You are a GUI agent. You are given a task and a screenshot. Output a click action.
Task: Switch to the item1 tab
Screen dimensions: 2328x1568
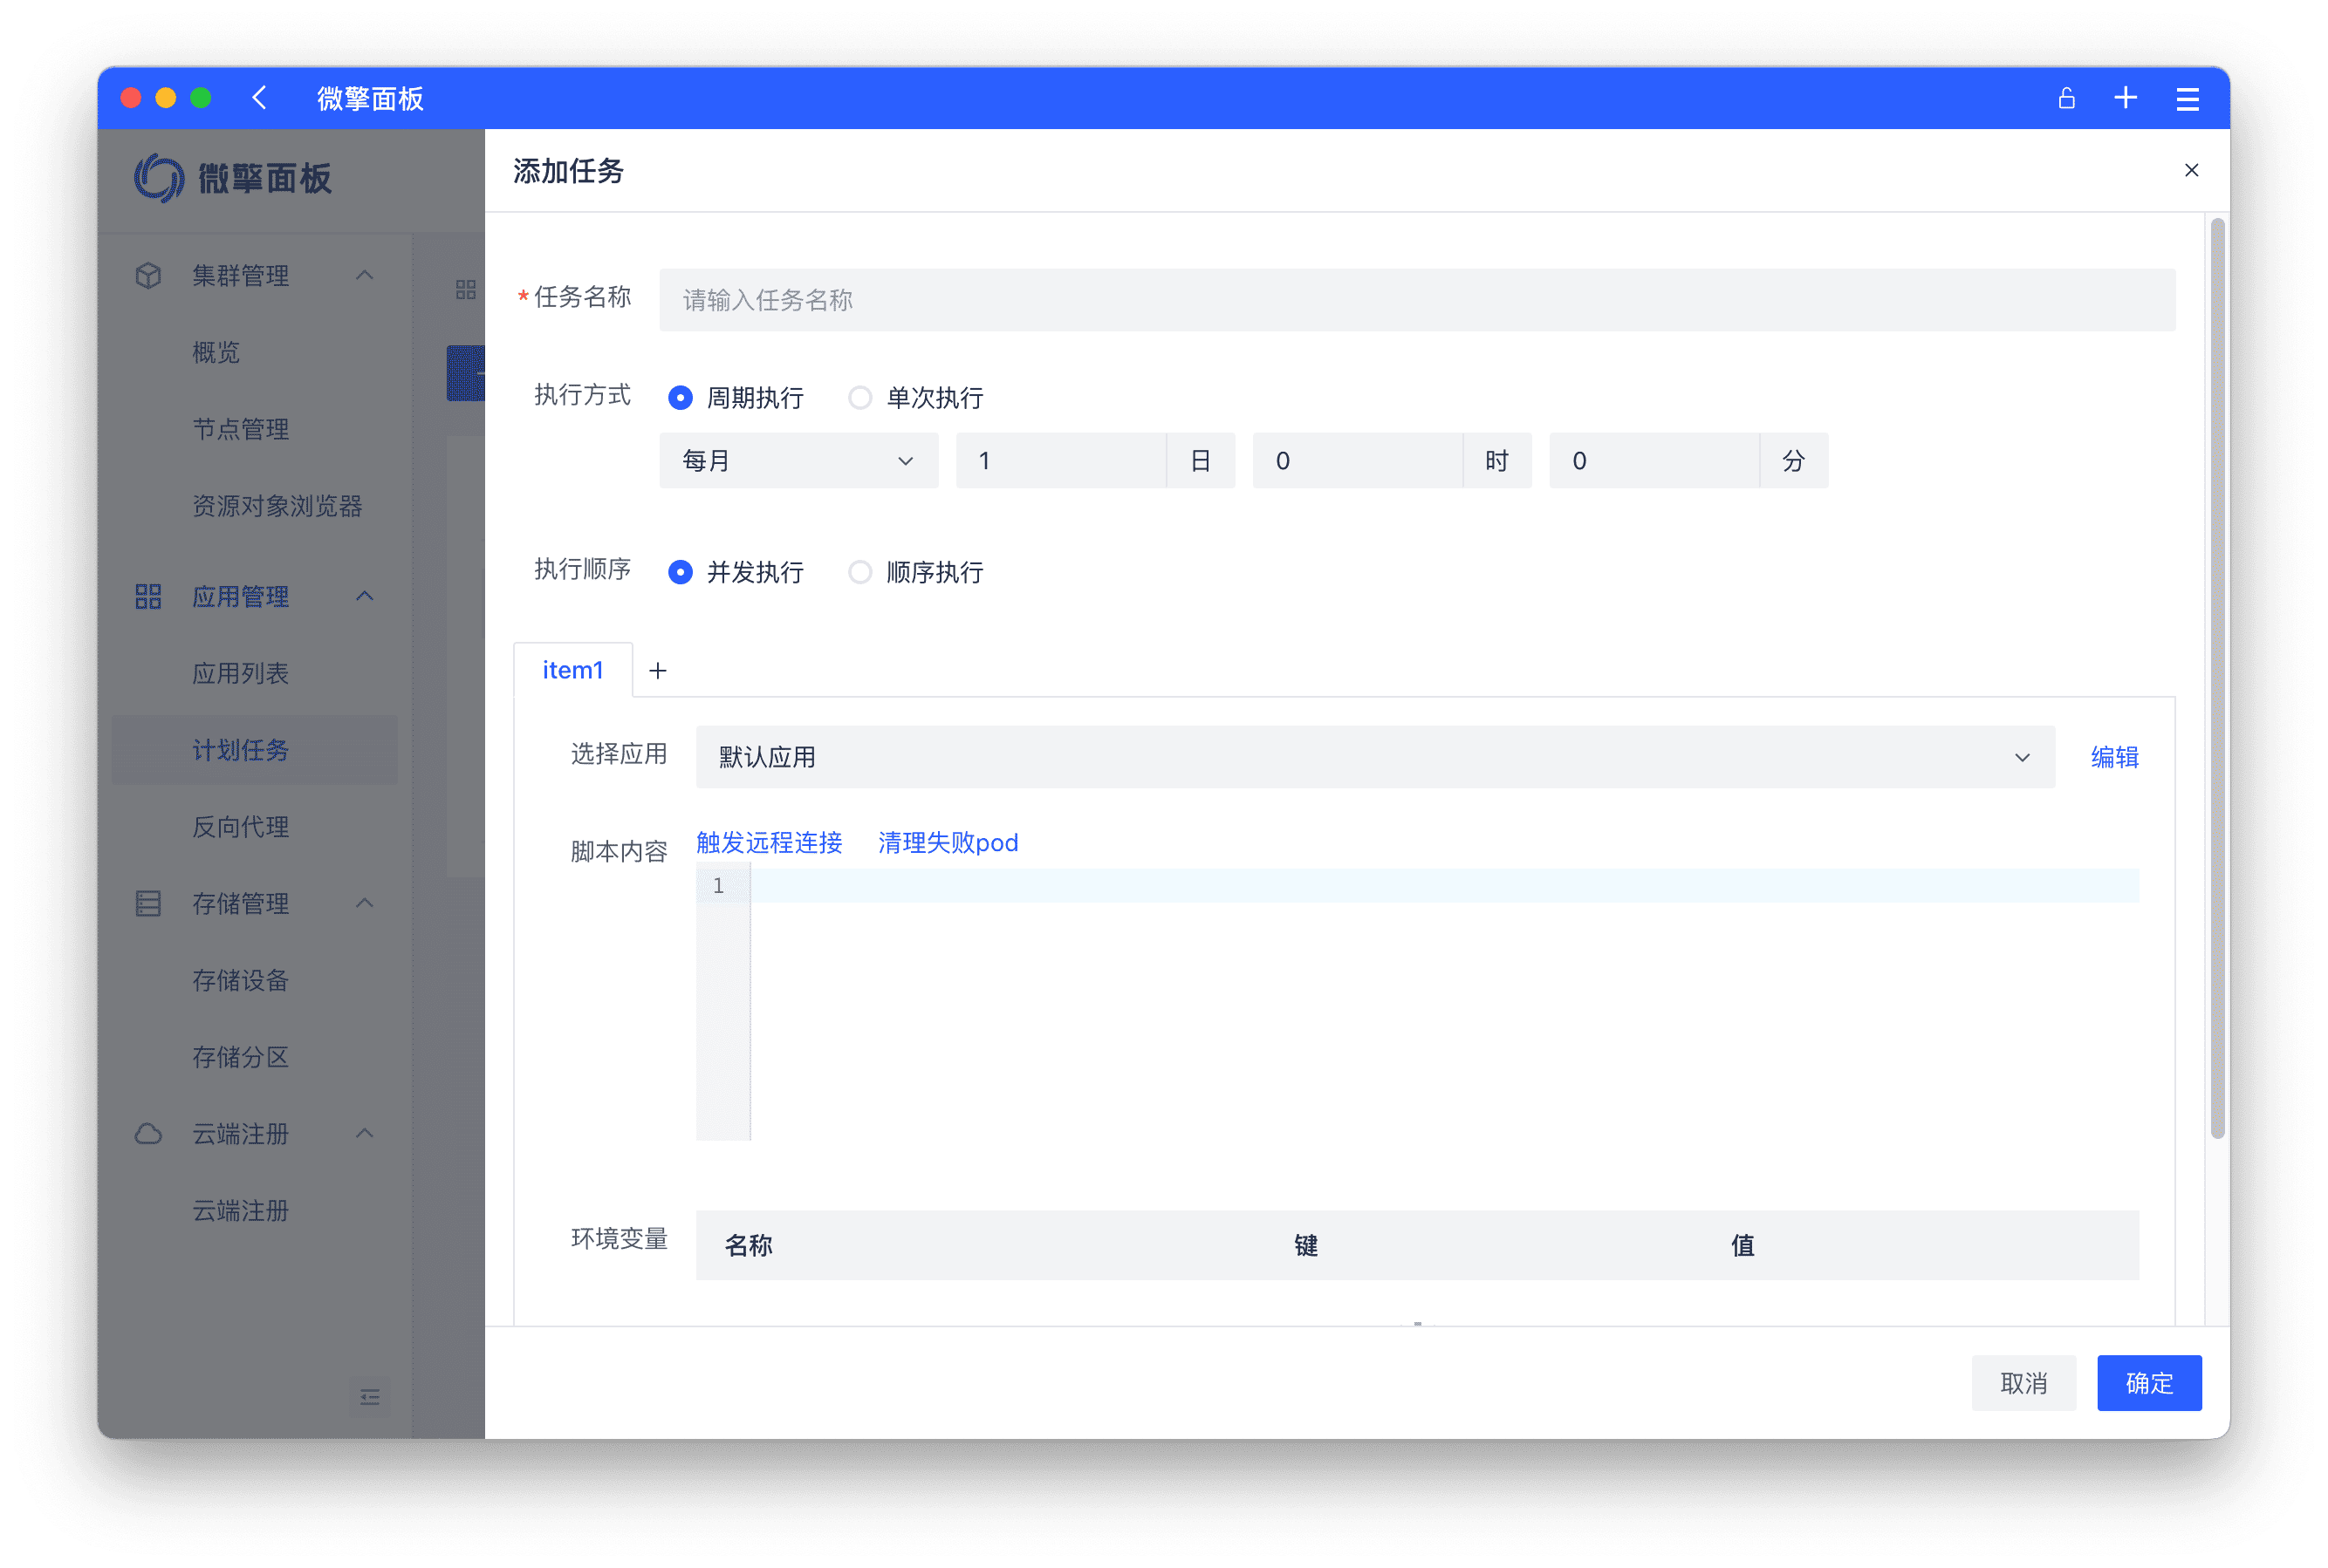[x=572, y=670]
